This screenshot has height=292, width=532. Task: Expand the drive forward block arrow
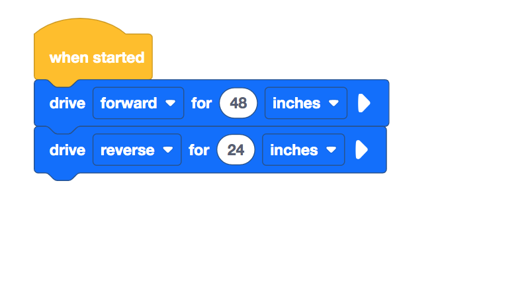click(363, 103)
